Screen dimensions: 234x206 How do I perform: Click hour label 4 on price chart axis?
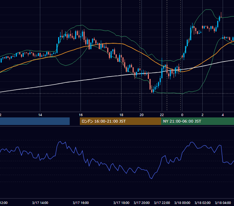tap(223, 115)
